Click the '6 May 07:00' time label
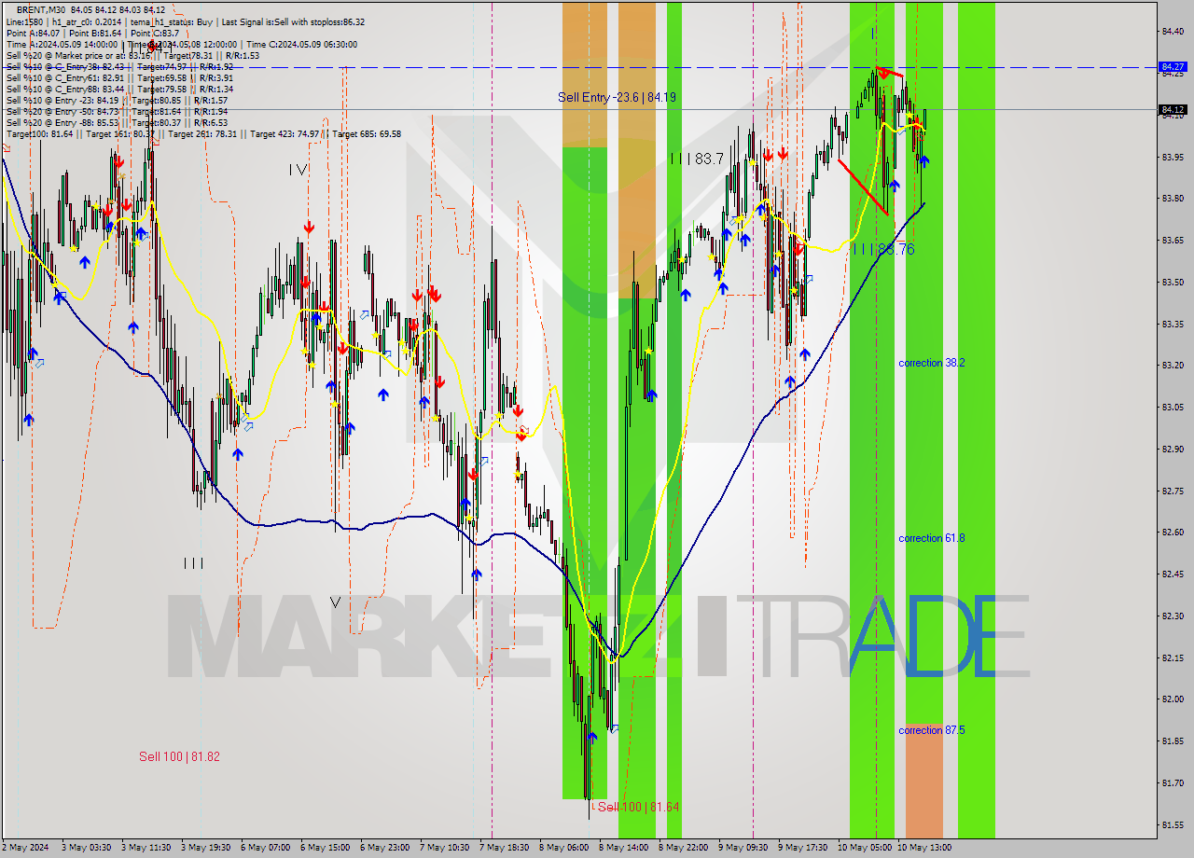Viewport: 1194px width, 858px height. (265, 848)
